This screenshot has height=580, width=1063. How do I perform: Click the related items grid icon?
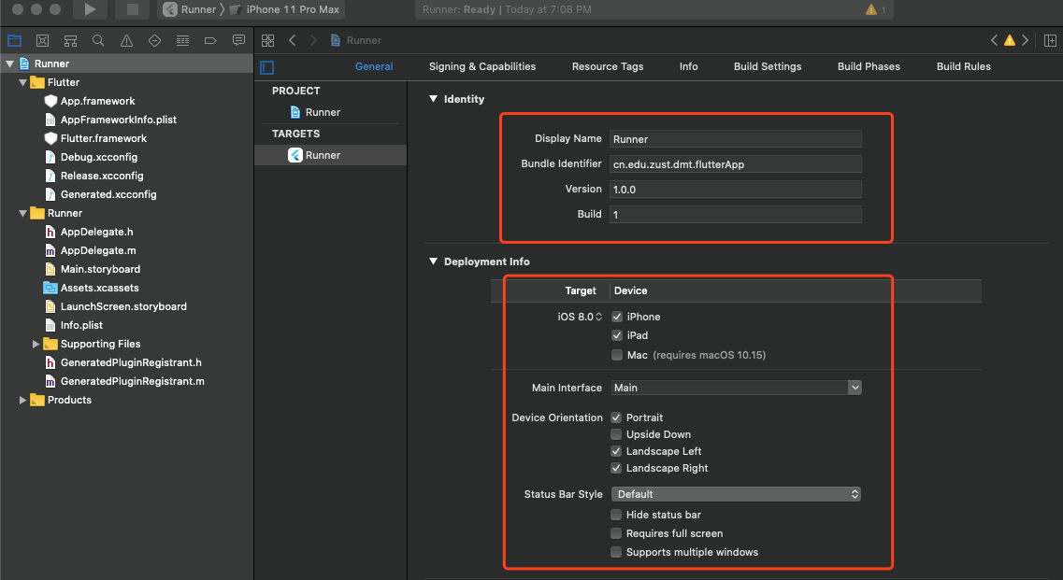click(267, 41)
